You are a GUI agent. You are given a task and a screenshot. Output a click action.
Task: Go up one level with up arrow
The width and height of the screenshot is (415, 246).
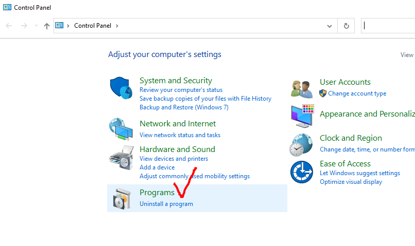47,26
